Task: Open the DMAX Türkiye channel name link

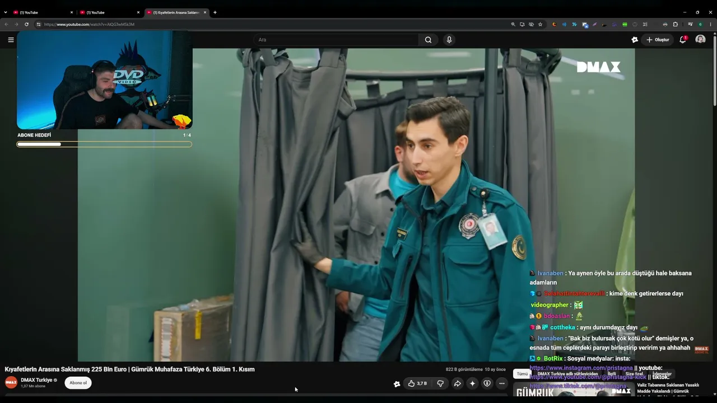Action: coord(36,380)
